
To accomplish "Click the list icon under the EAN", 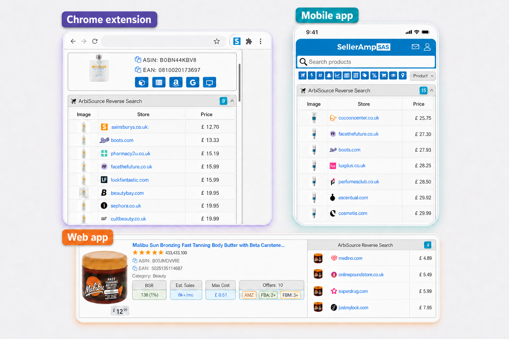I will tap(159, 82).
